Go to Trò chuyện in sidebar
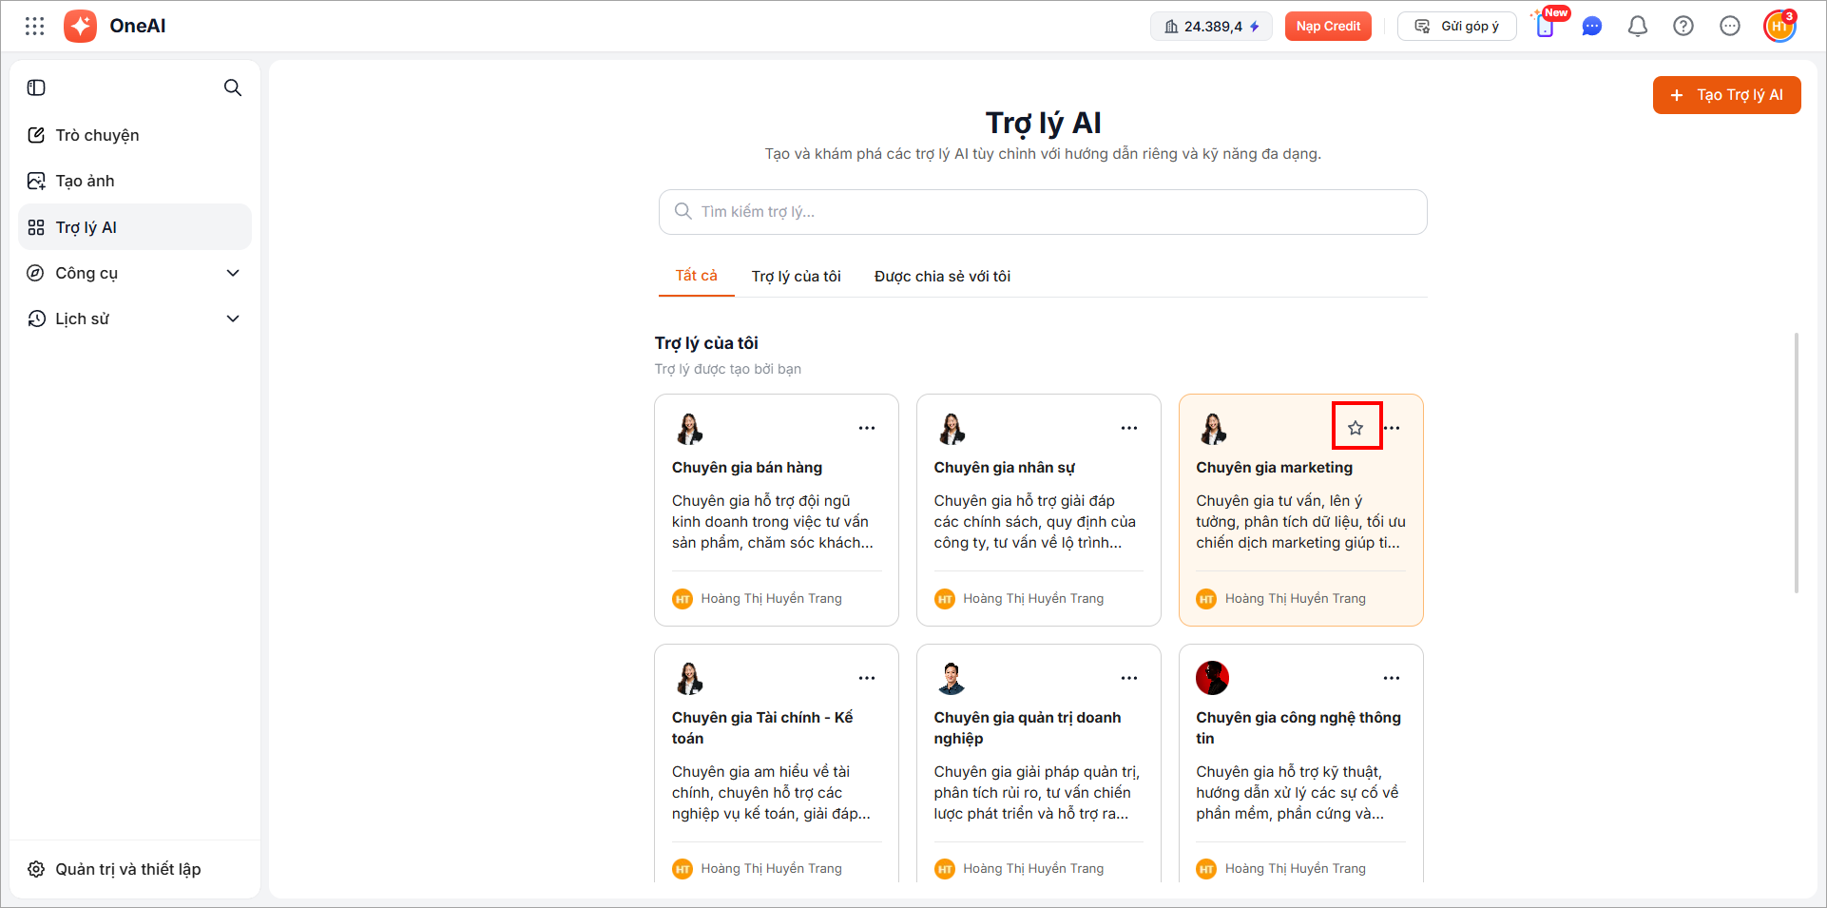This screenshot has height=908, width=1827. click(x=135, y=135)
